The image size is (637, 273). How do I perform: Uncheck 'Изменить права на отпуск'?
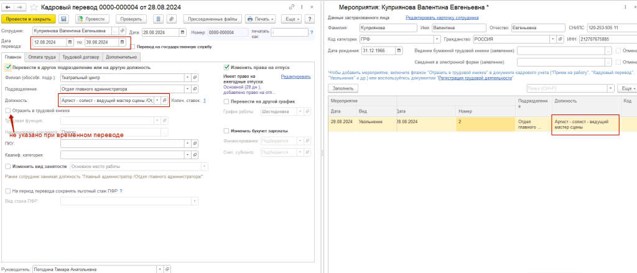[226, 67]
